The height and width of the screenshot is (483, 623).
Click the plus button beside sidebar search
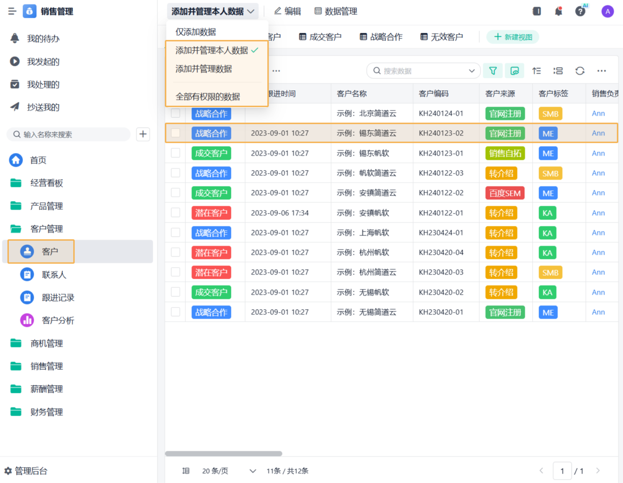(x=143, y=134)
